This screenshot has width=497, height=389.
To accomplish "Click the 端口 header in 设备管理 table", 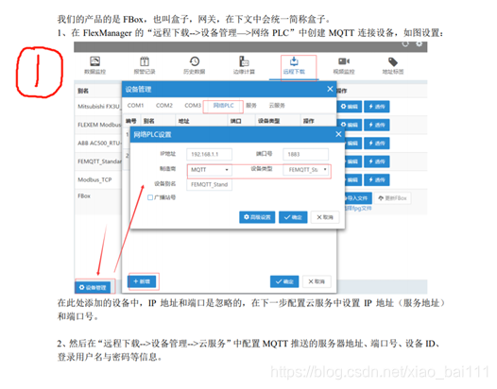I will click(x=235, y=121).
